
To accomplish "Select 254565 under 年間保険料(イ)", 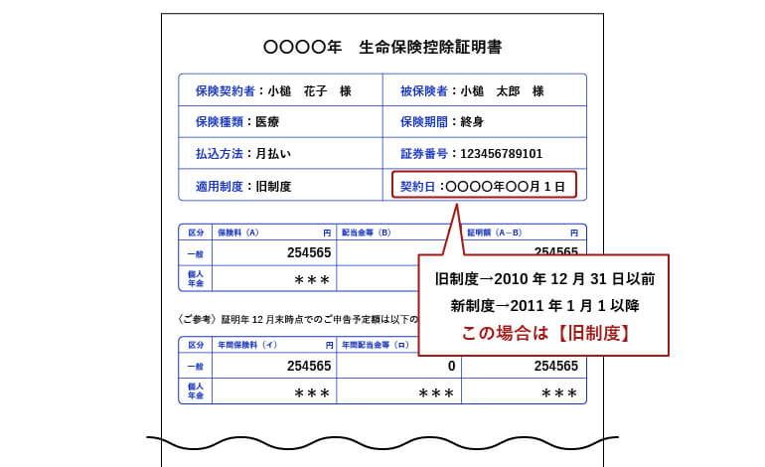I will 309,366.
